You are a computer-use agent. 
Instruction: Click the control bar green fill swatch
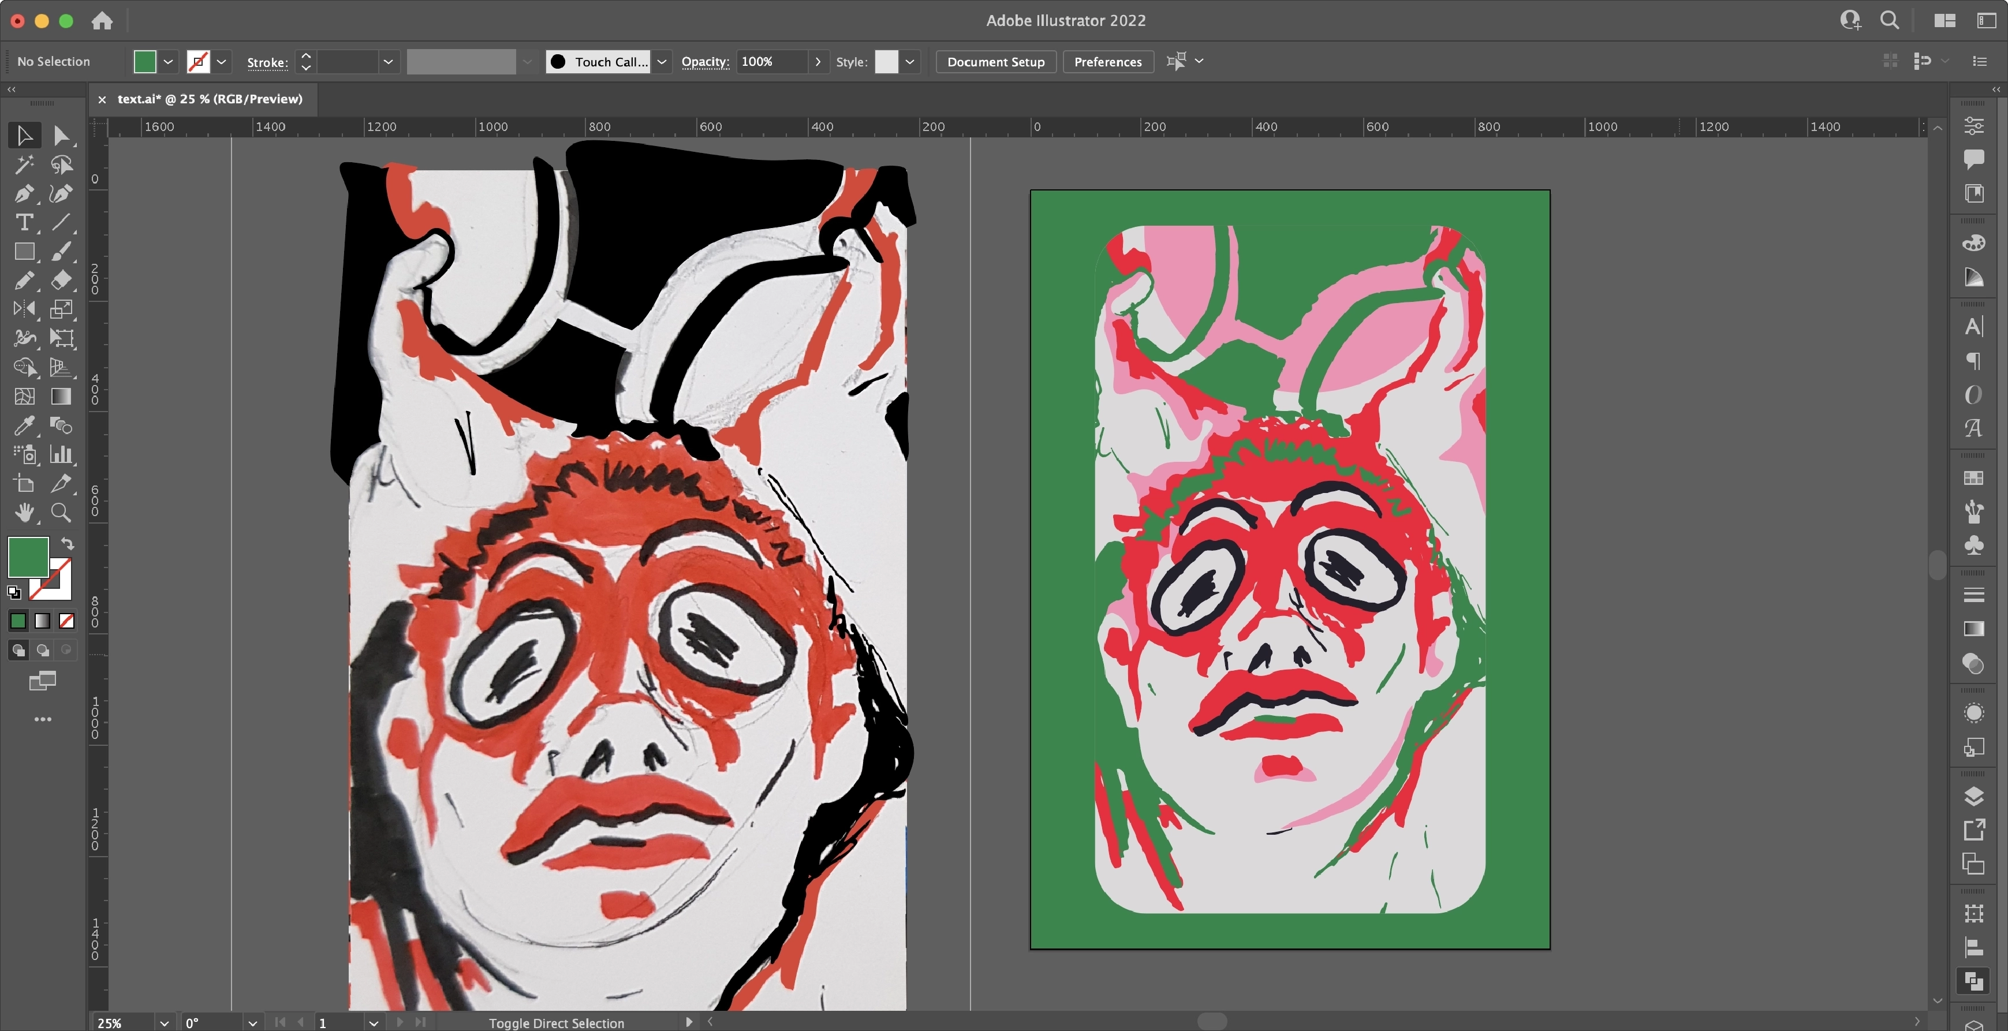coord(145,62)
